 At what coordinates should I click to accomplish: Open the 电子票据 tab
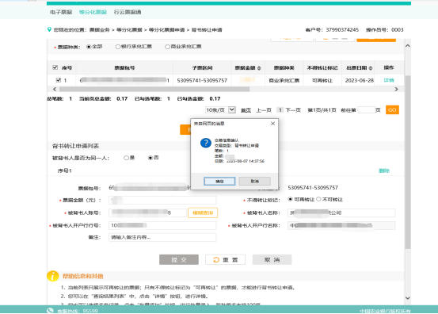click(61, 12)
